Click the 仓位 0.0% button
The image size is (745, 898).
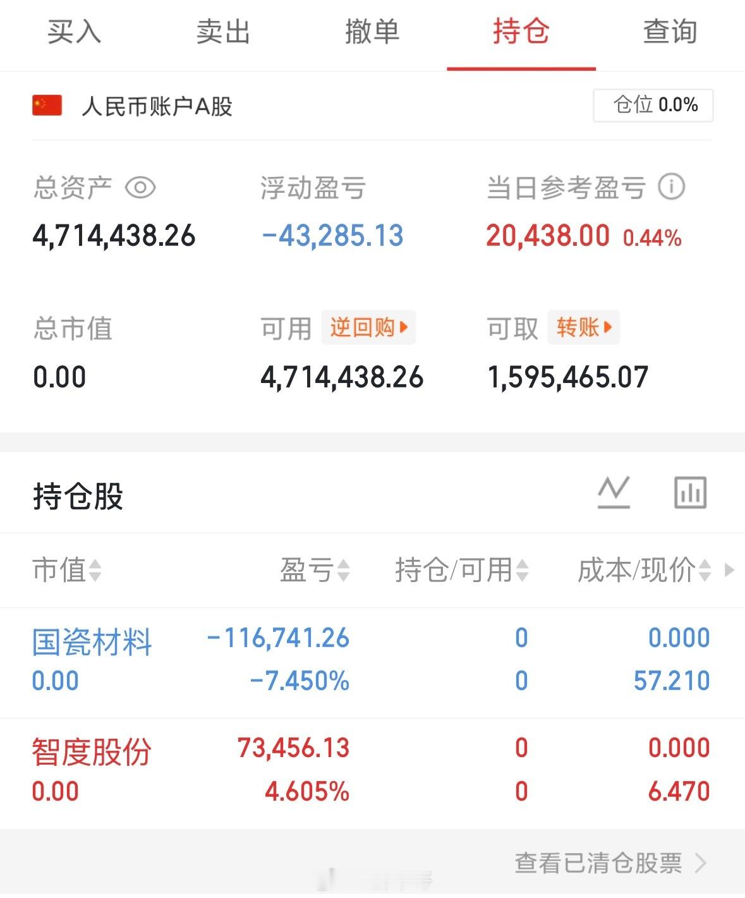pyautogui.click(x=653, y=105)
